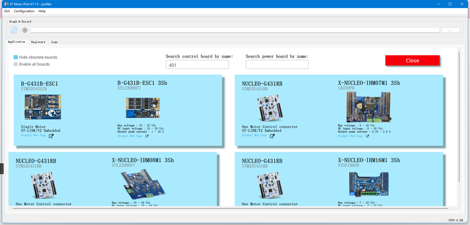Click the STM32G431CB label
This screenshot has width=470, height=225.
tap(33, 89)
